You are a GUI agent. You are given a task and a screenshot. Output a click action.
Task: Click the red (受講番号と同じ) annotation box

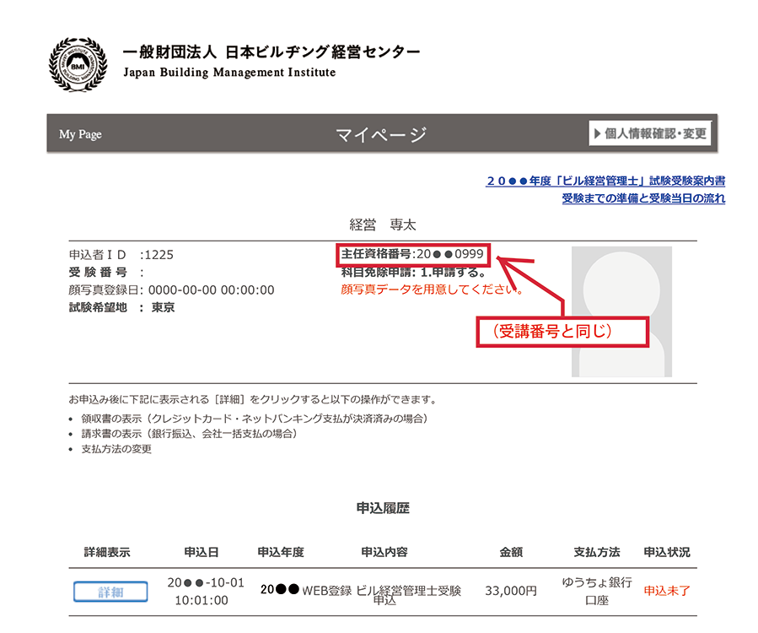[561, 332]
